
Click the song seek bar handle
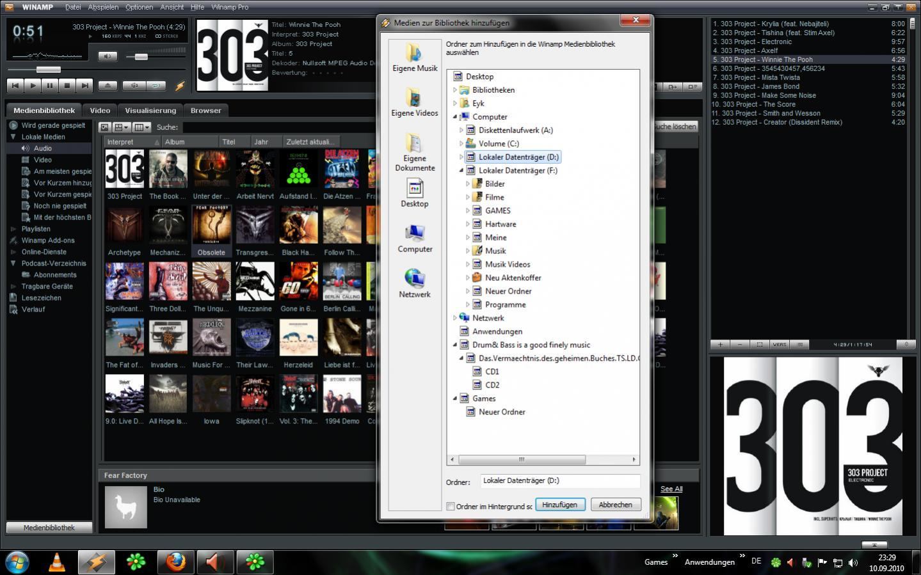coord(48,69)
